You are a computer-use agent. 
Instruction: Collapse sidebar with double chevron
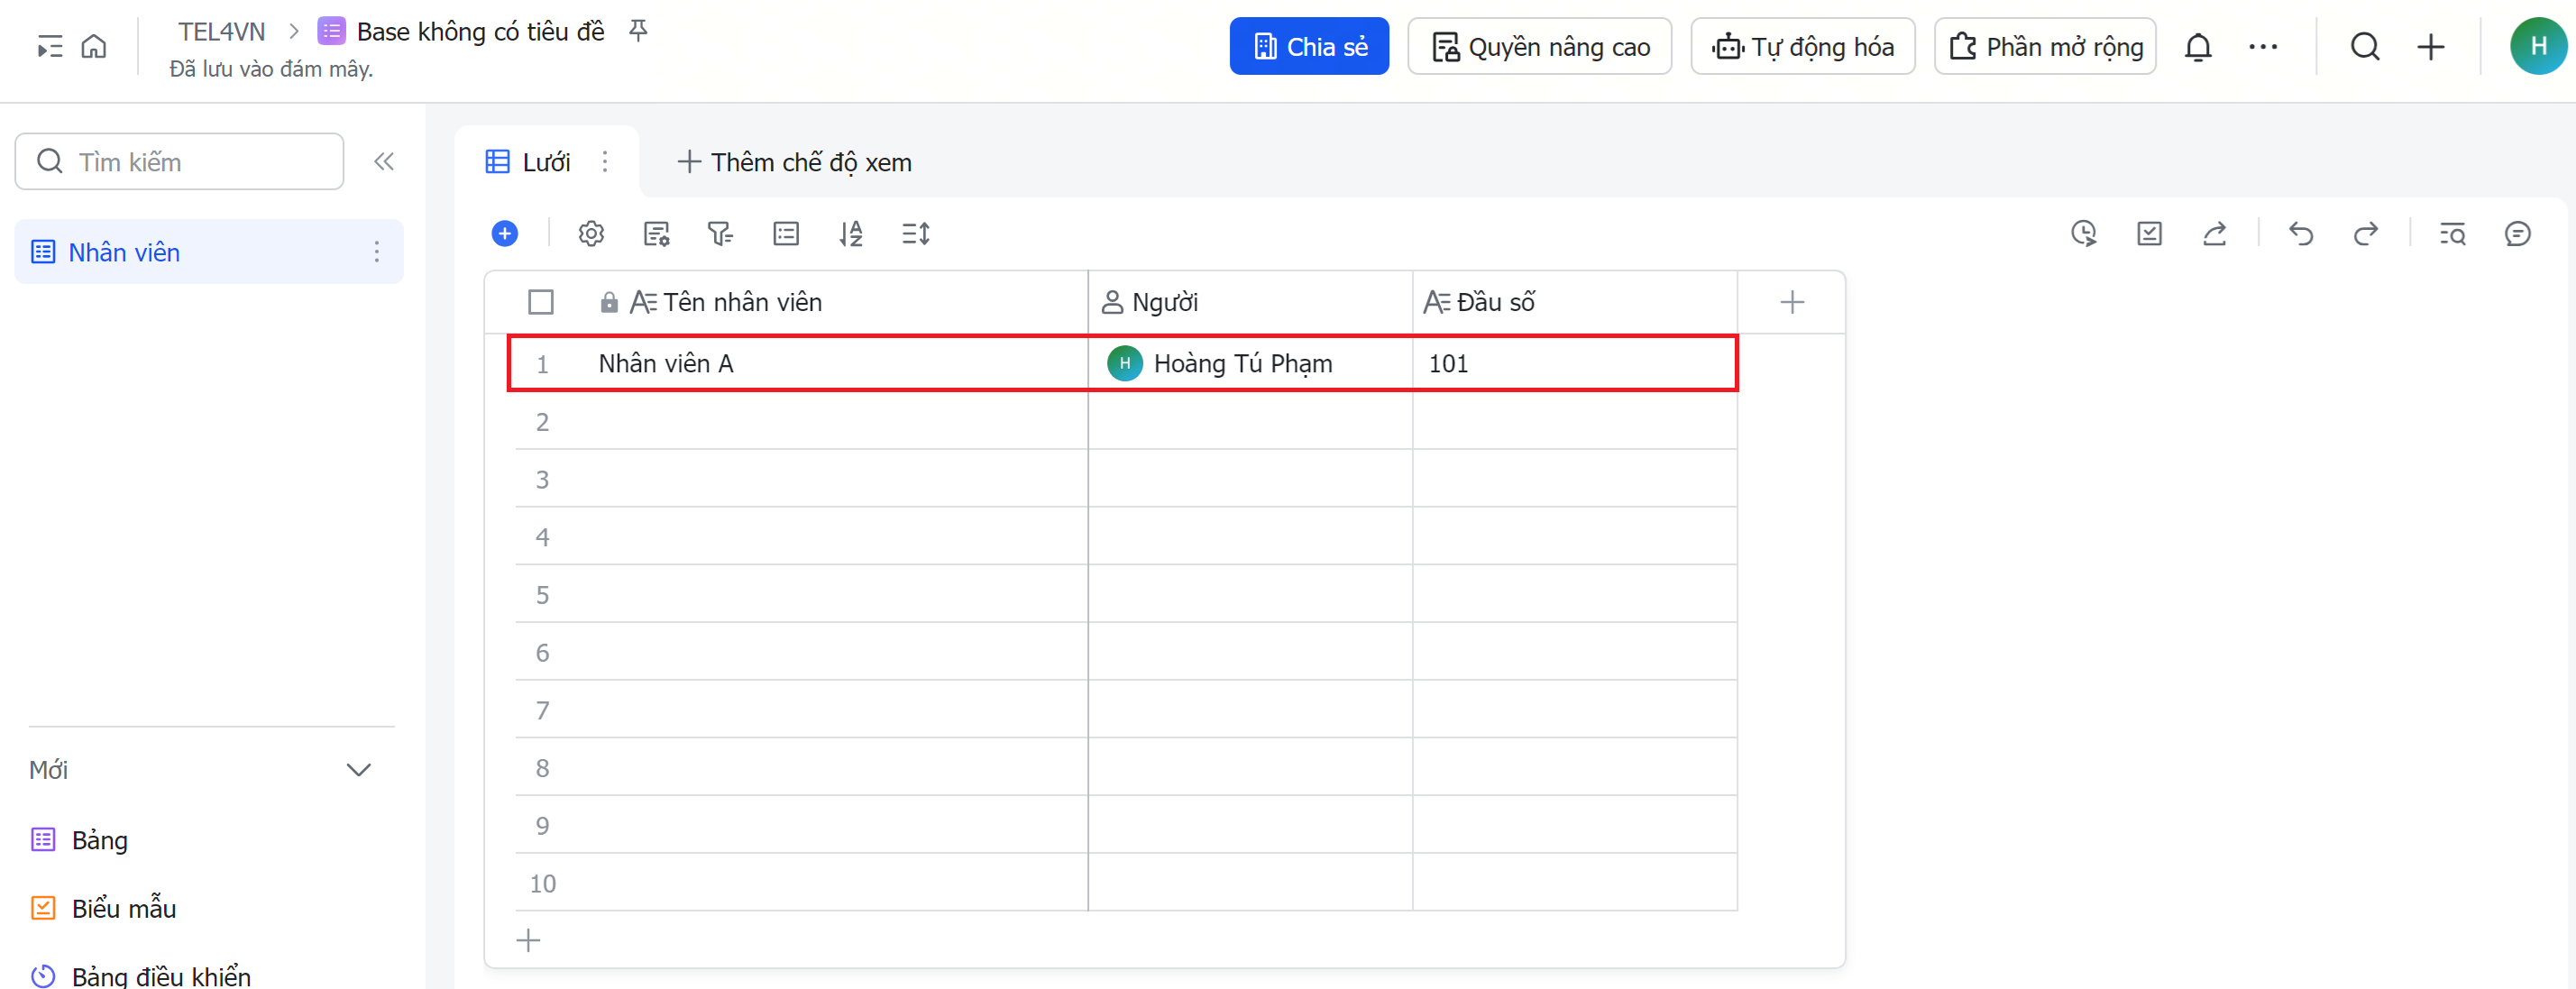(384, 162)
